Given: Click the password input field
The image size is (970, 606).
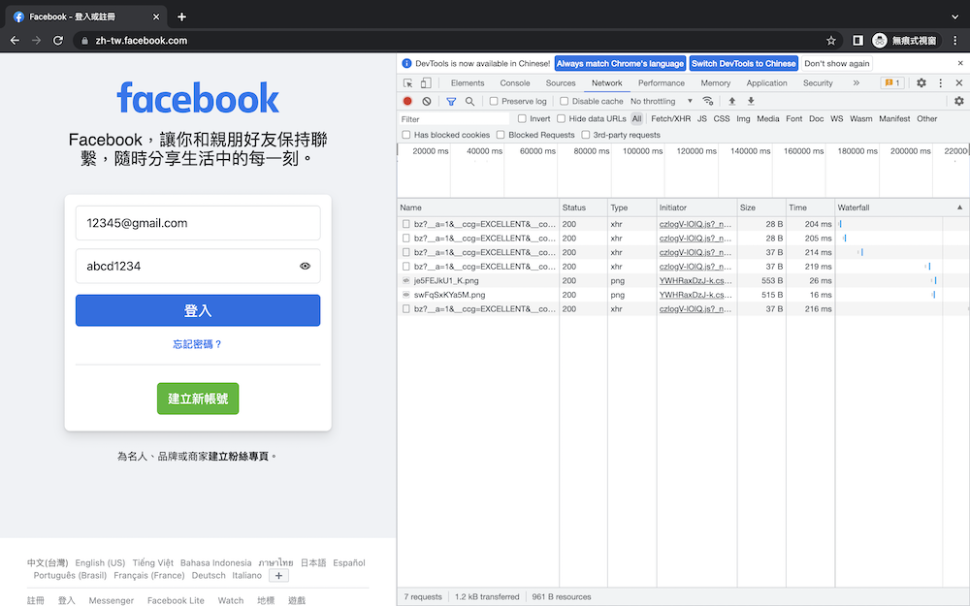Looking at the screenshot, I should coord(198,266).
